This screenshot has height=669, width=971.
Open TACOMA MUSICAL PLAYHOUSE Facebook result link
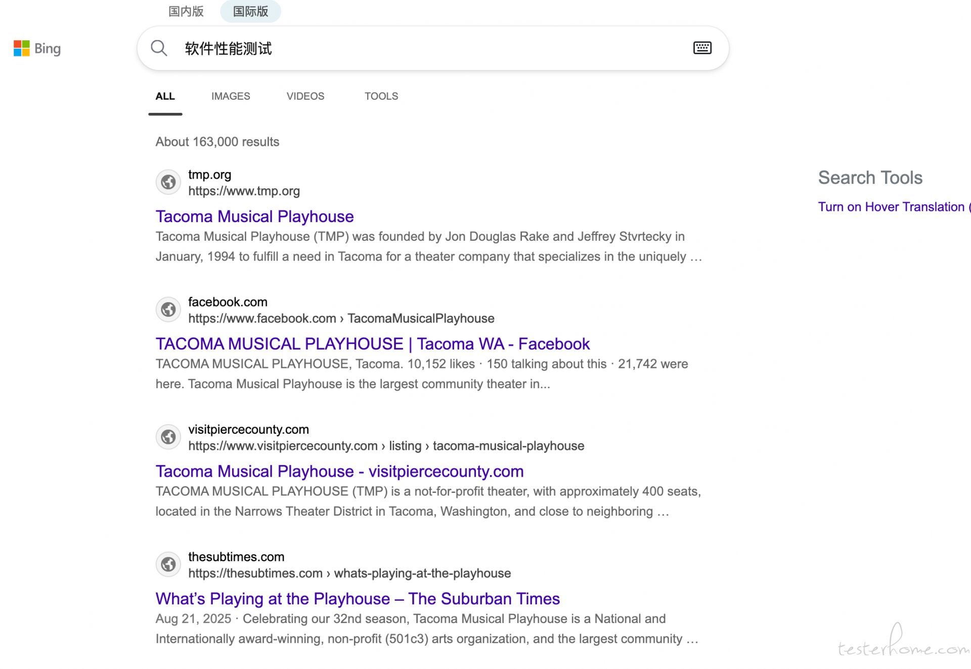[x=372, y=344]
